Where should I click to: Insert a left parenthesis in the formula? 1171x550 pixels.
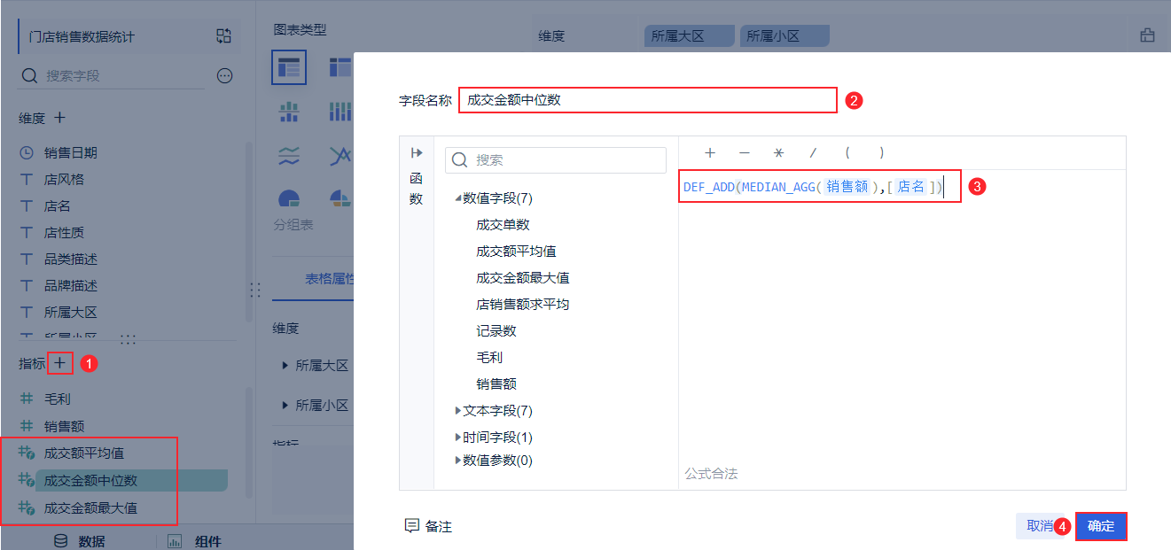(847, 152)
